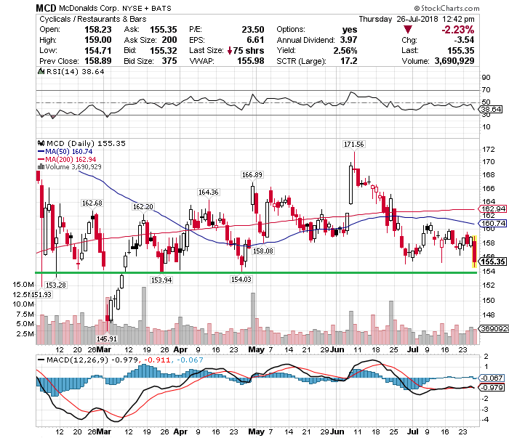Click the 145.91 lowest price annotation
This screenshot has width=509, height=438.
click(x=107, y=338)
